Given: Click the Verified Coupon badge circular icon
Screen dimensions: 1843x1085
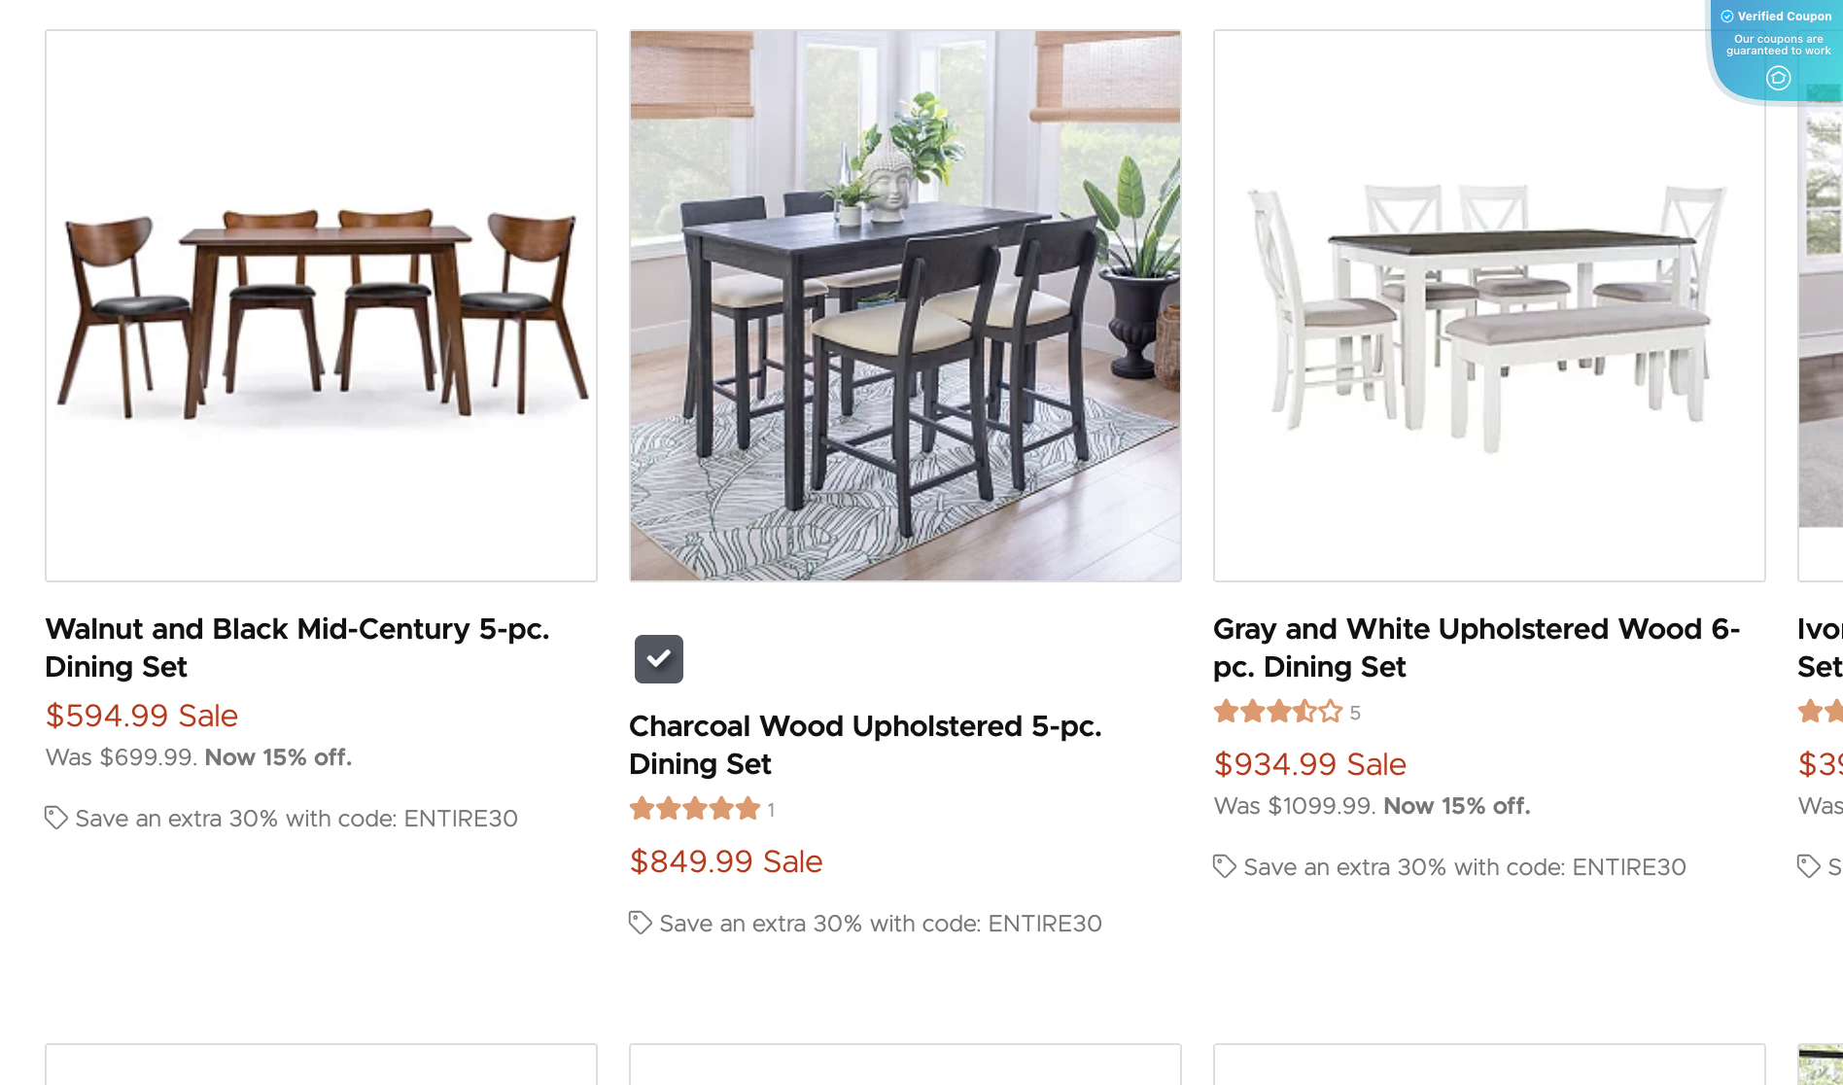Looking at the screenshot, I should point(1778,78).
